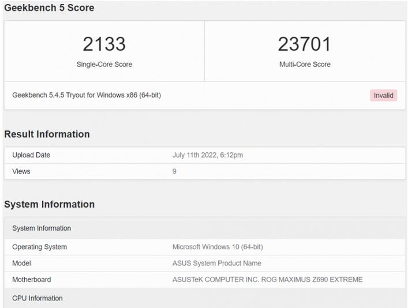Click the bold System Information heading
Image resolution: width=408 pixels, height=308 pixels.
click(x=50, y=204)
